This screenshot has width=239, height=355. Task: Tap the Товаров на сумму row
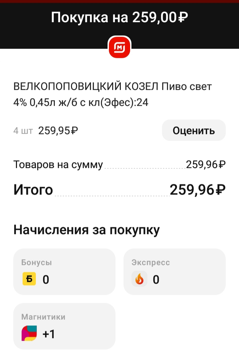point(119,165)
